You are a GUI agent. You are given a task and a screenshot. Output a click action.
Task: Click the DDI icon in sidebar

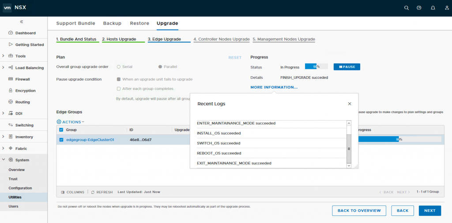[x=11, y=113]
